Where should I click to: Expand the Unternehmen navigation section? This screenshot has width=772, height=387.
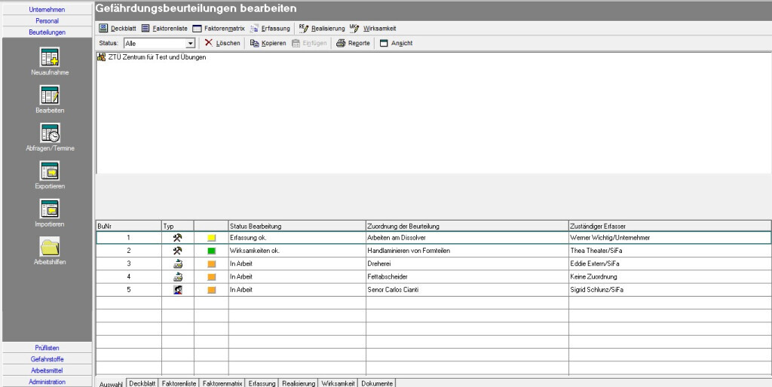point(47,9)
